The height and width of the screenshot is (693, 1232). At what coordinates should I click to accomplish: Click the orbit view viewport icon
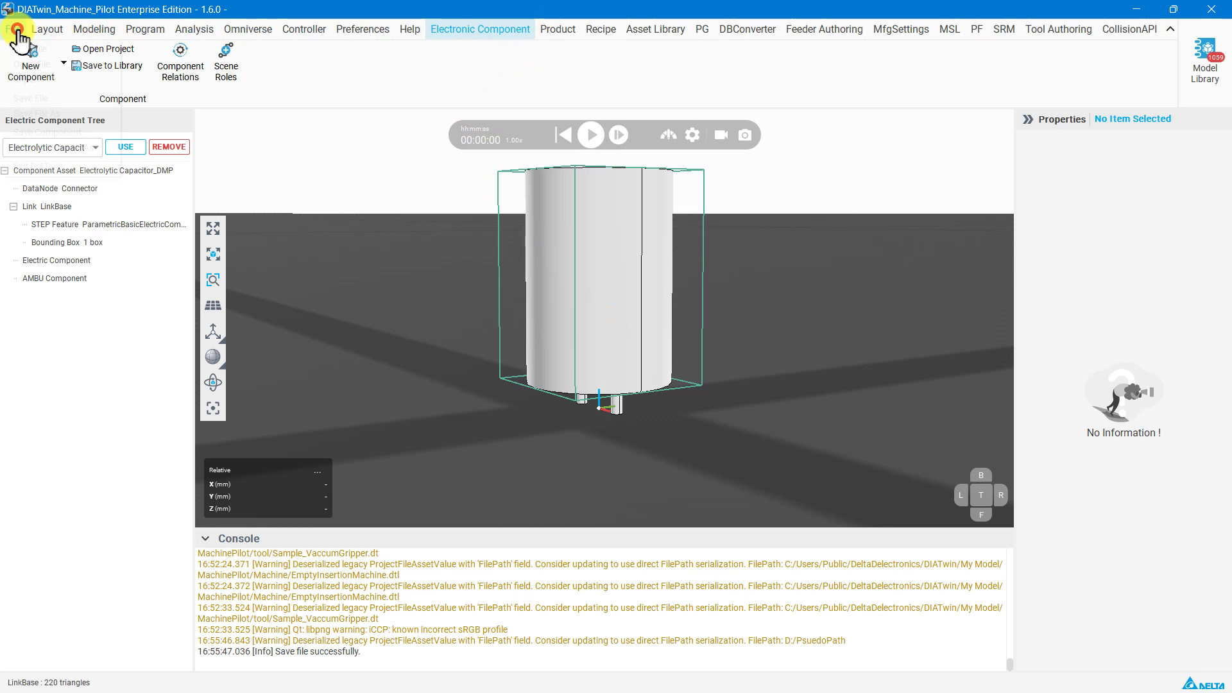tap(213, 382)
